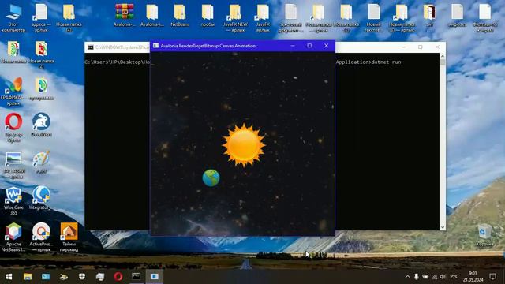Click the dotnet run command text

[x=387, y=62]
